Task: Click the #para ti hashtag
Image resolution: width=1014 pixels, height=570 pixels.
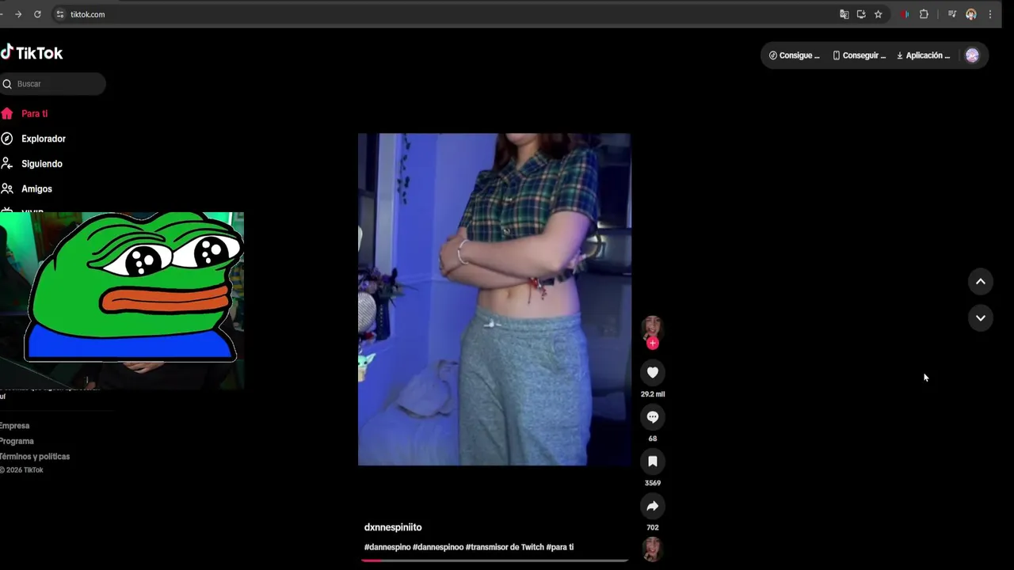Action: point(560,547)
